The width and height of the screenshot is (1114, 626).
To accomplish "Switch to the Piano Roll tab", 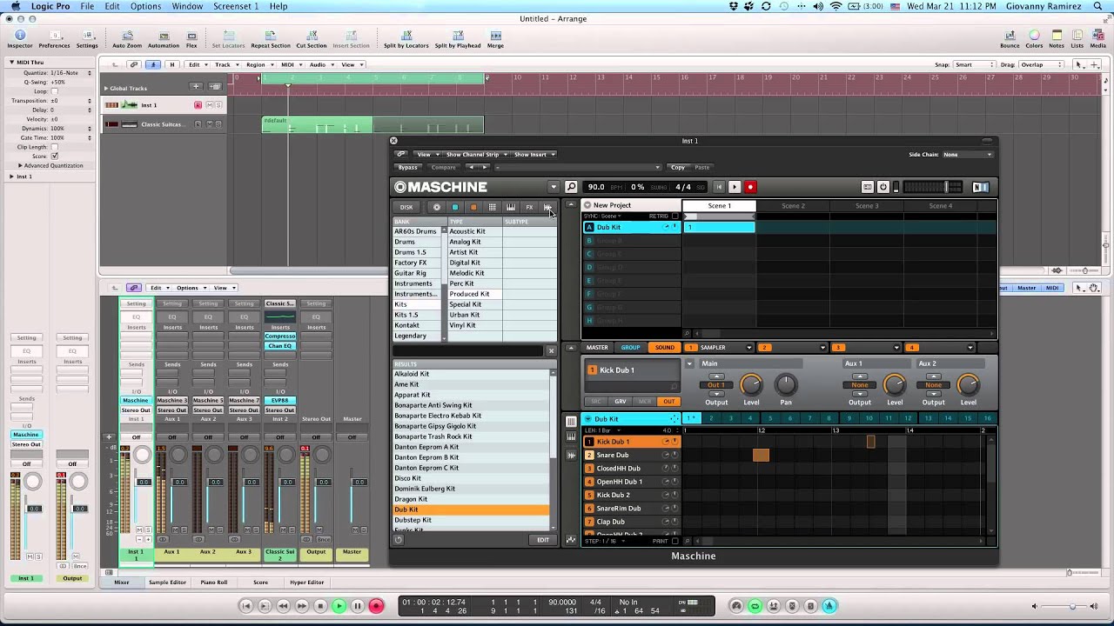I will [x=214, y=583].
